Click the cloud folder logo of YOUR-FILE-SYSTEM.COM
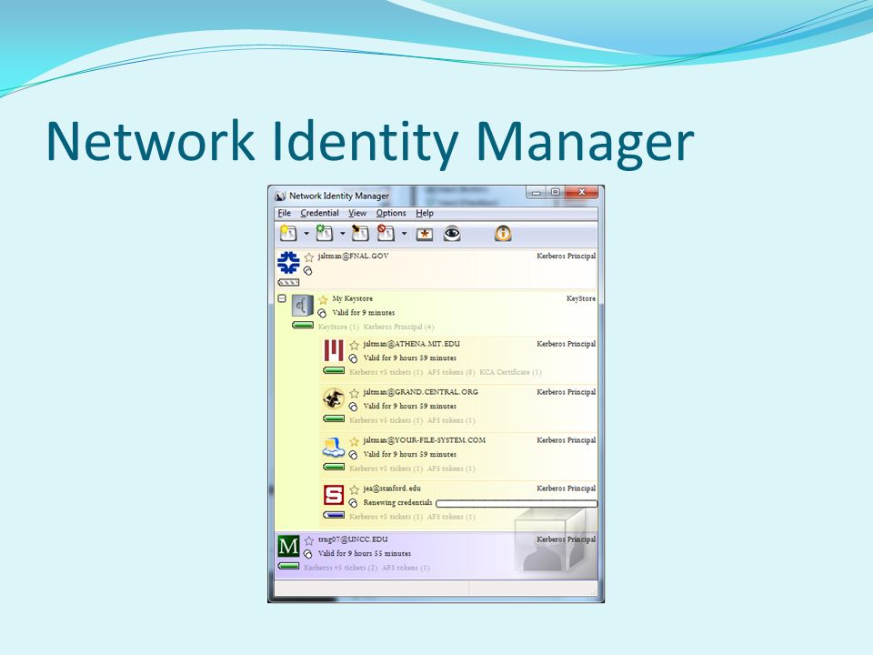 (334, 448)
